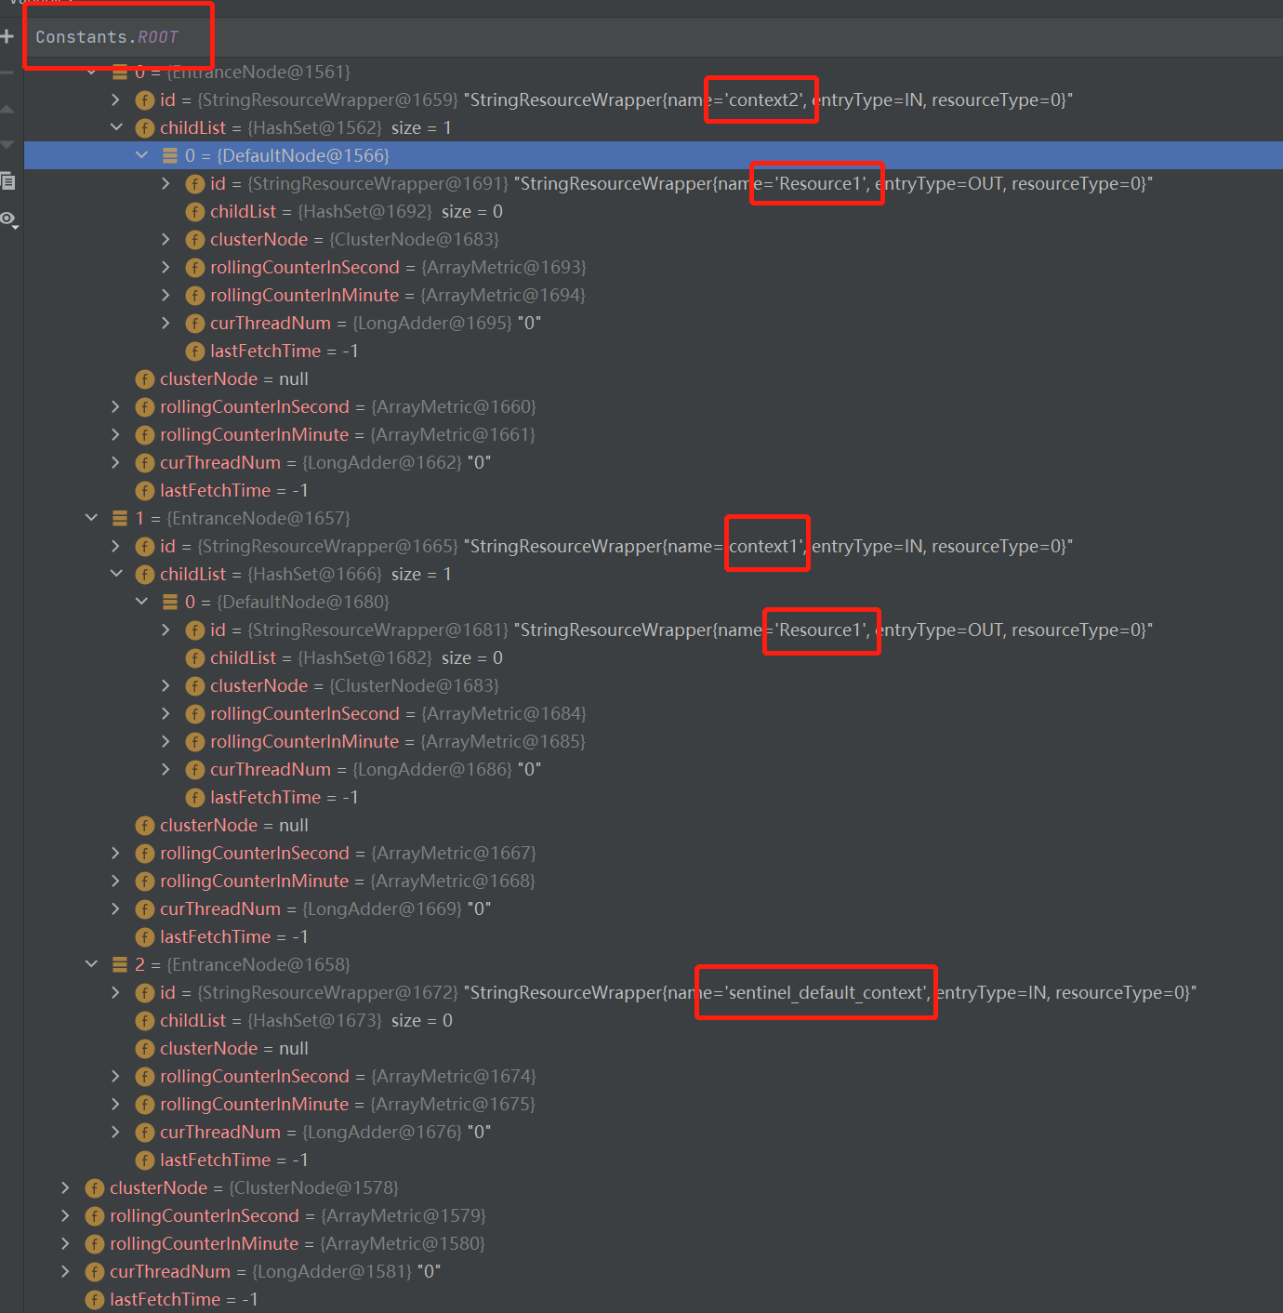Click field icon of ArrayMetric@1685 row
The height and width of the screenshot is (1313, 1283).
point(195,742)
